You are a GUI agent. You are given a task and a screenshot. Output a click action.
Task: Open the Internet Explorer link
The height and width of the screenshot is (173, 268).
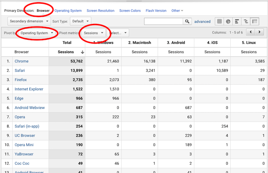click(29, 89)
